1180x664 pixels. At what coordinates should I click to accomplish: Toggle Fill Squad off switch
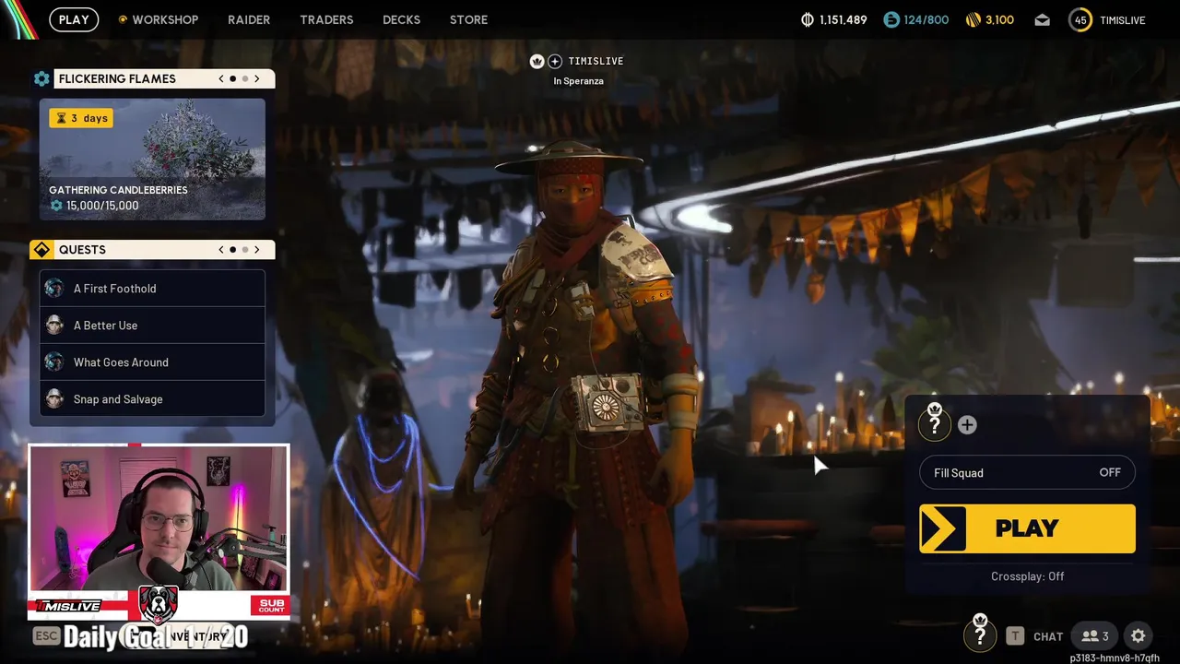[x=1027, y=472]
